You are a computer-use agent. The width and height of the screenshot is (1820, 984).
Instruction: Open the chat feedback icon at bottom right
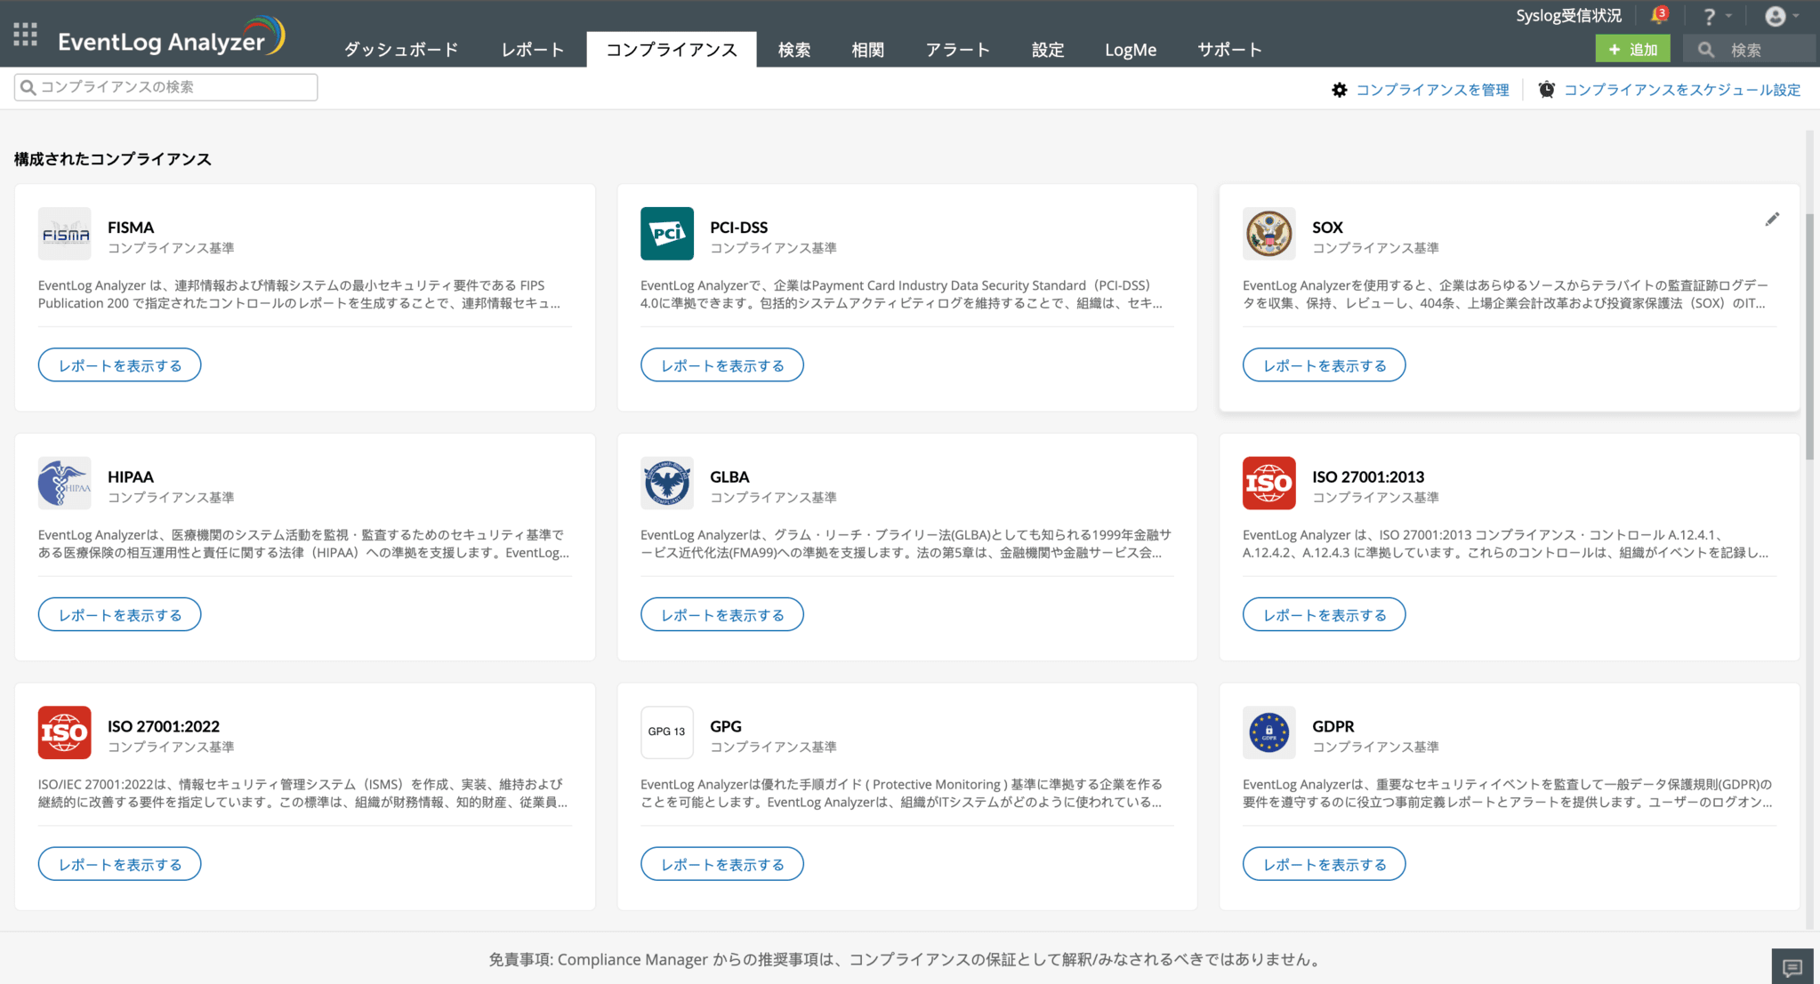pyautogui.click(x=1792, y=967)
